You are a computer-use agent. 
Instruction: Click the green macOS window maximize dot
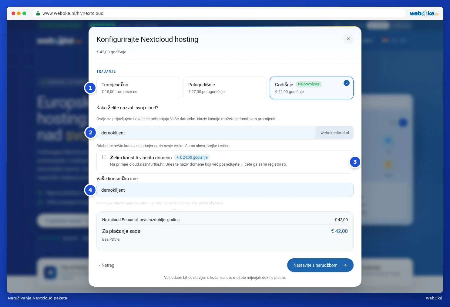(x=24, y=13)
